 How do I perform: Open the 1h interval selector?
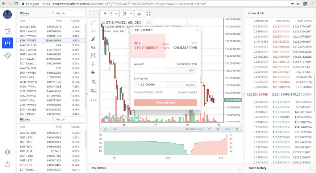pyautogui.click(x=105, y=14)
